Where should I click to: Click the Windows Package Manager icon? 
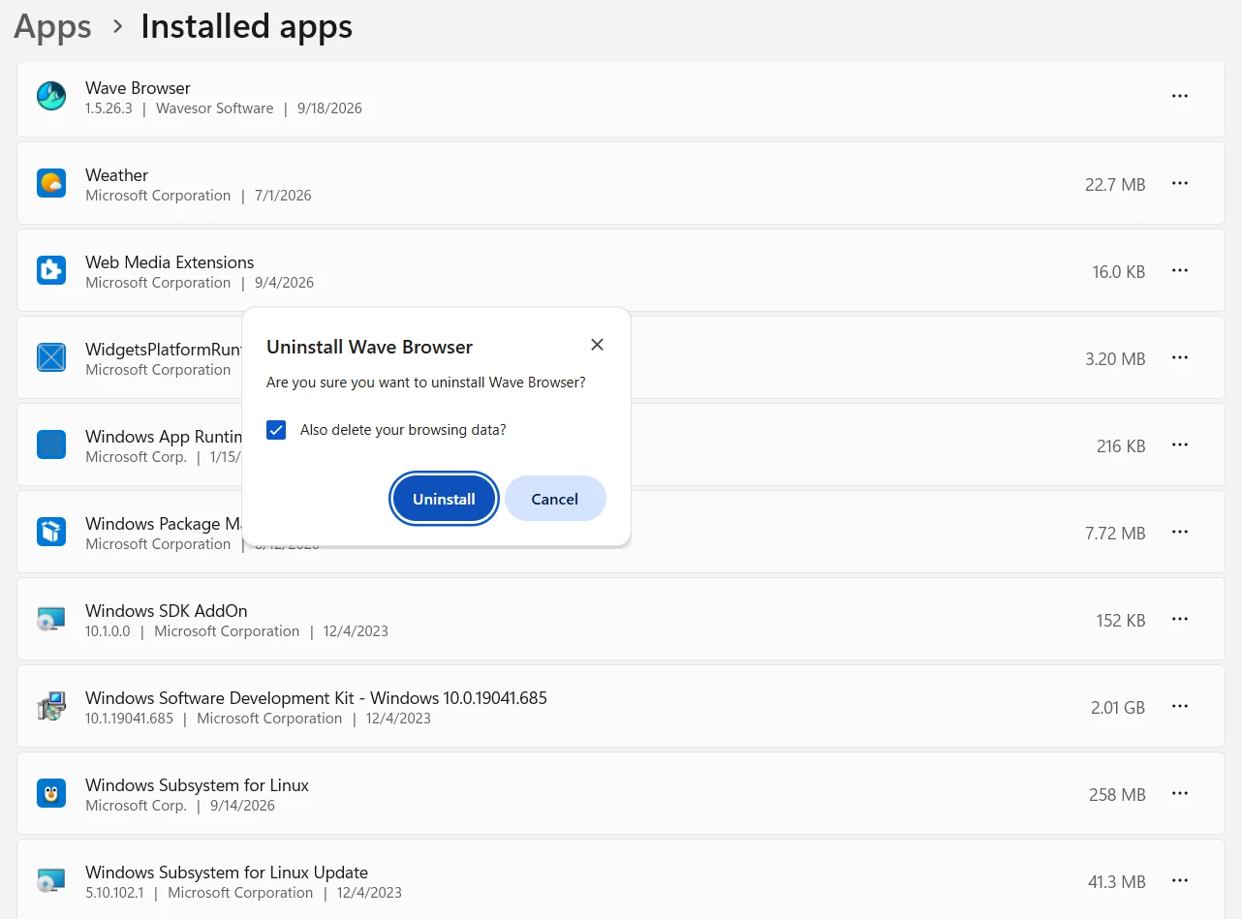tap(51, 532)
